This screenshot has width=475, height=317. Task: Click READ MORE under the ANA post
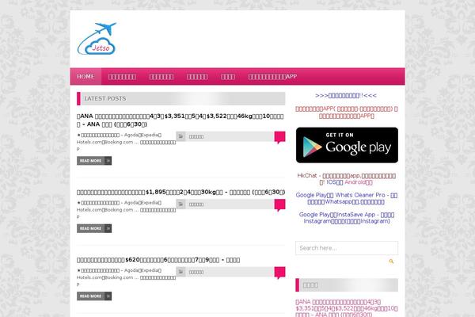point(94,161)
